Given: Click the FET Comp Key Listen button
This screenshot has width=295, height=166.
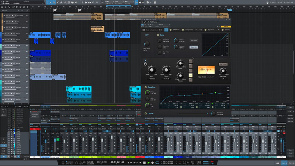Looking at the screenshot, I should (223, 64).
